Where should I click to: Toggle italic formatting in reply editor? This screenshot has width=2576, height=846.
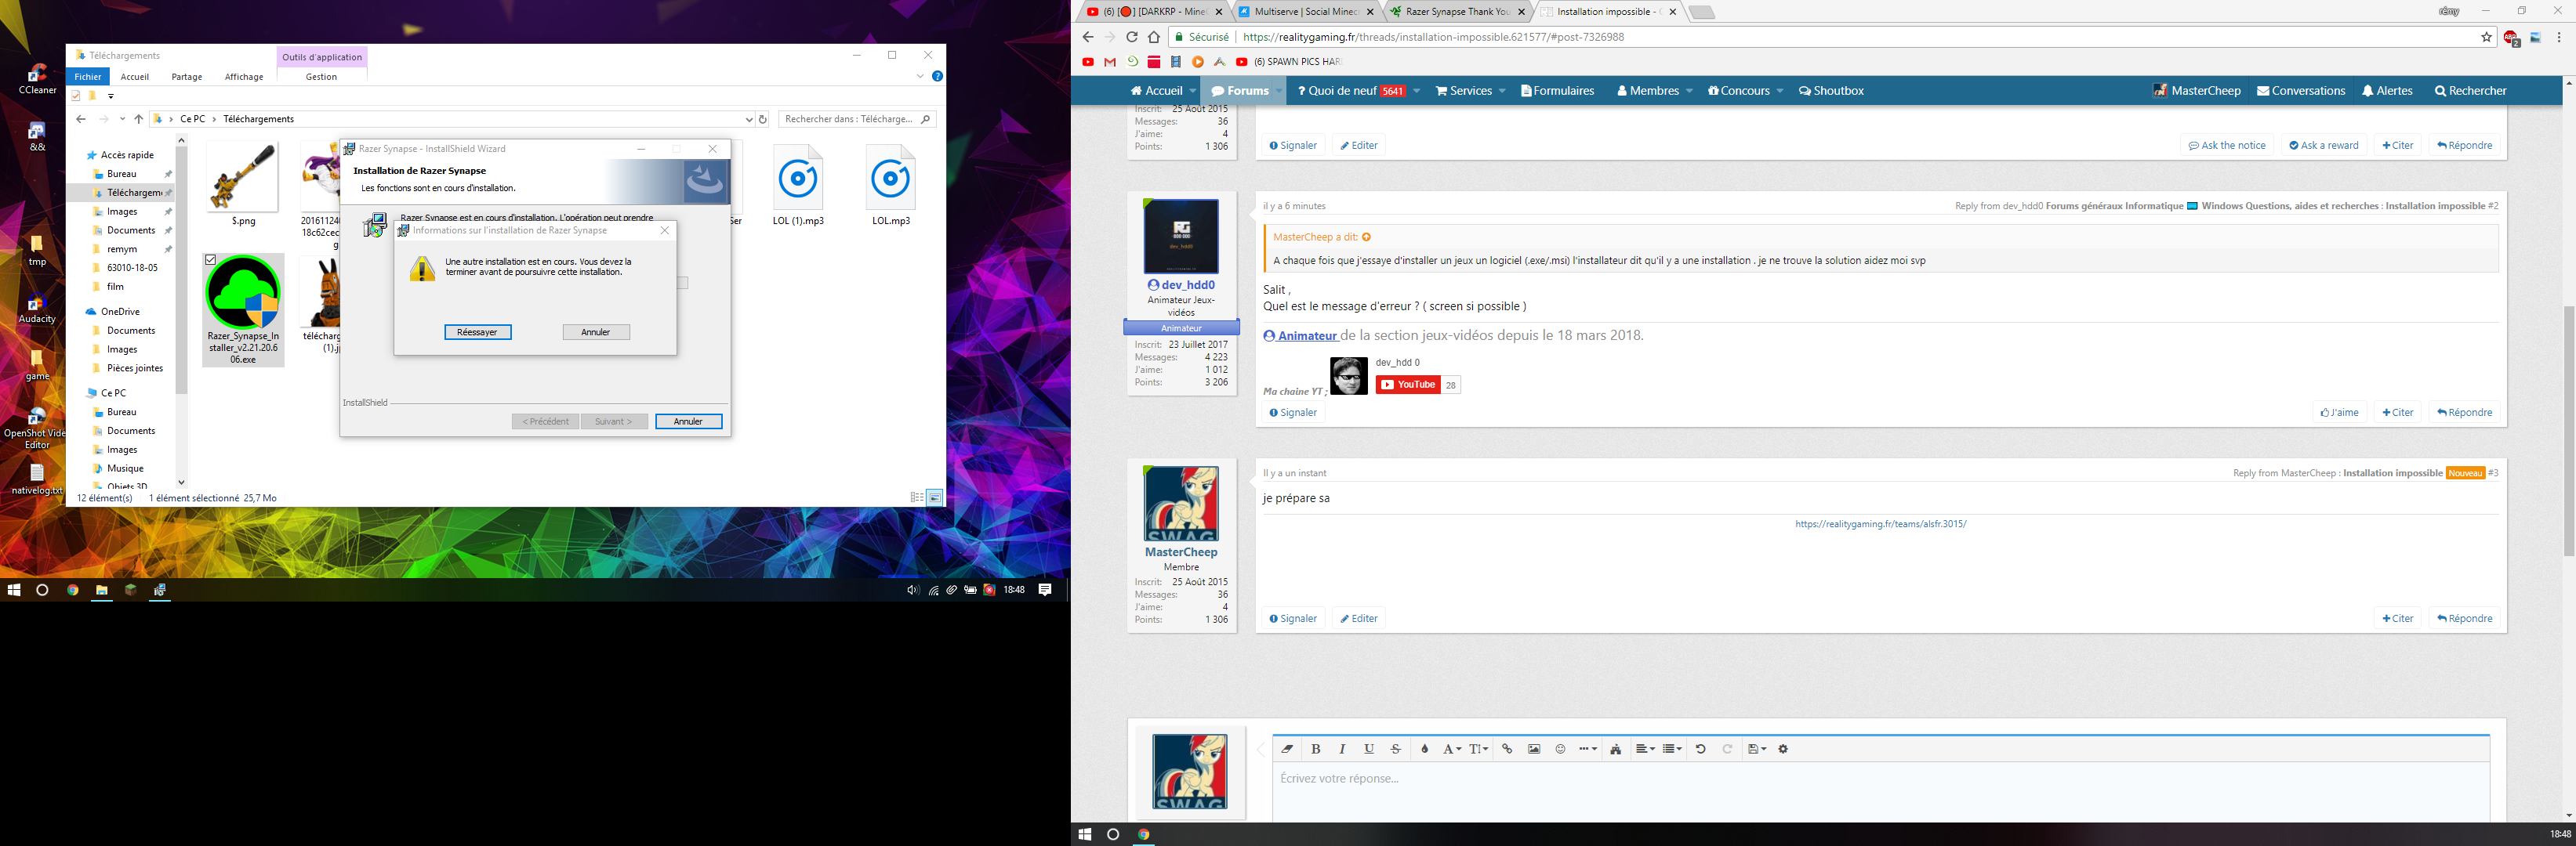click(1342, 749)
